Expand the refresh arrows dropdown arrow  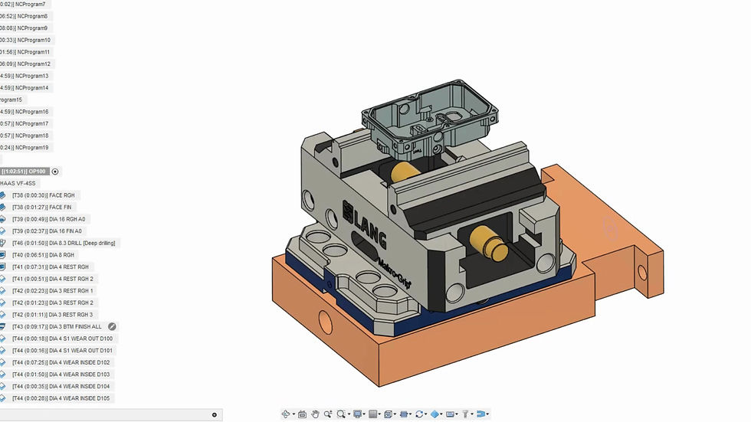(x=426, y=414)
